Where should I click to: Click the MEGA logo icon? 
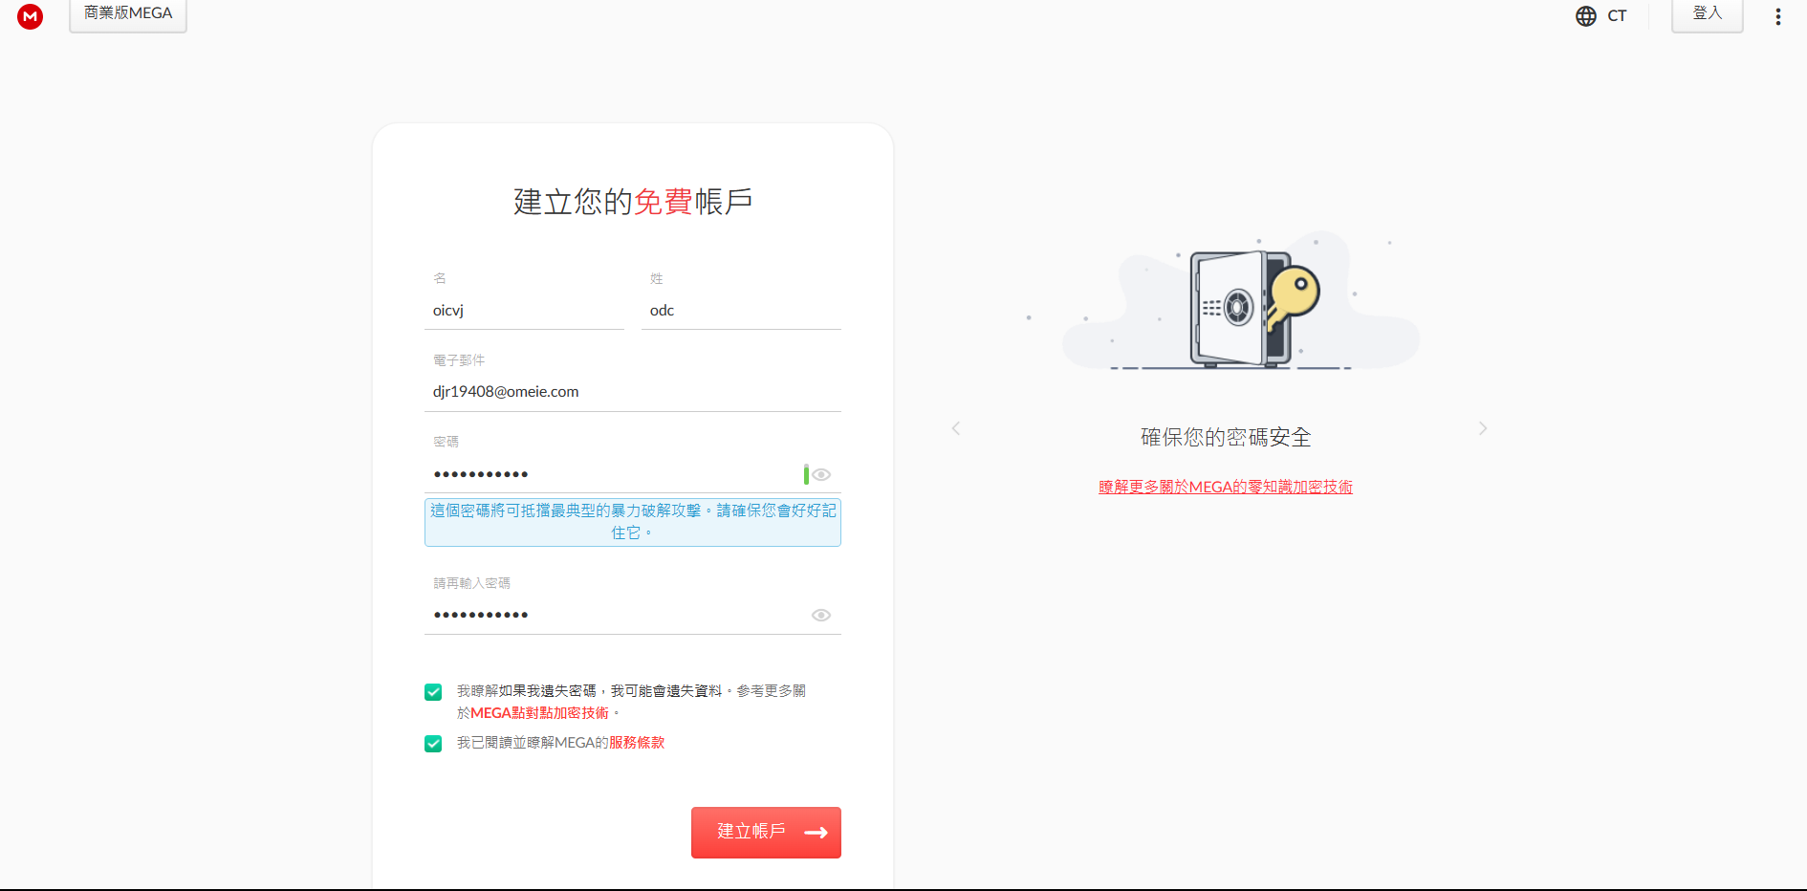31,16
